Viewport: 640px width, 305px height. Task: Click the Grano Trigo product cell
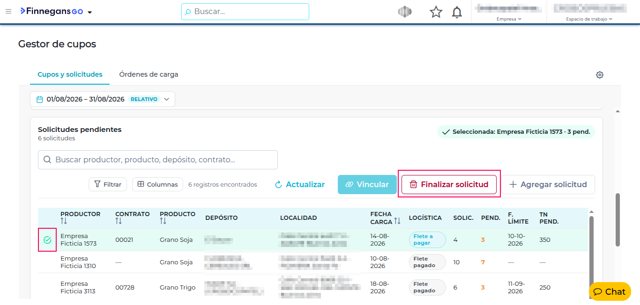pyautogui.click(x=178, y=287)
